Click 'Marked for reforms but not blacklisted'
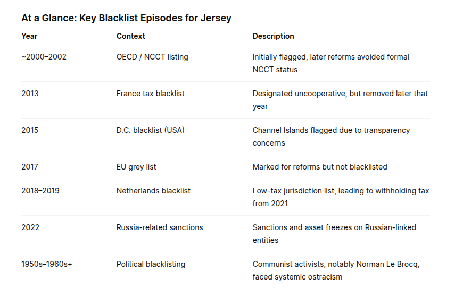Image resolution: width=463 pixels, height=304 pixels. pos(320,167)
